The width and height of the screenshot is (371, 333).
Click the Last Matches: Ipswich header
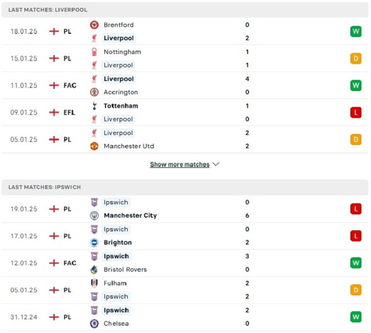point(185,187)
